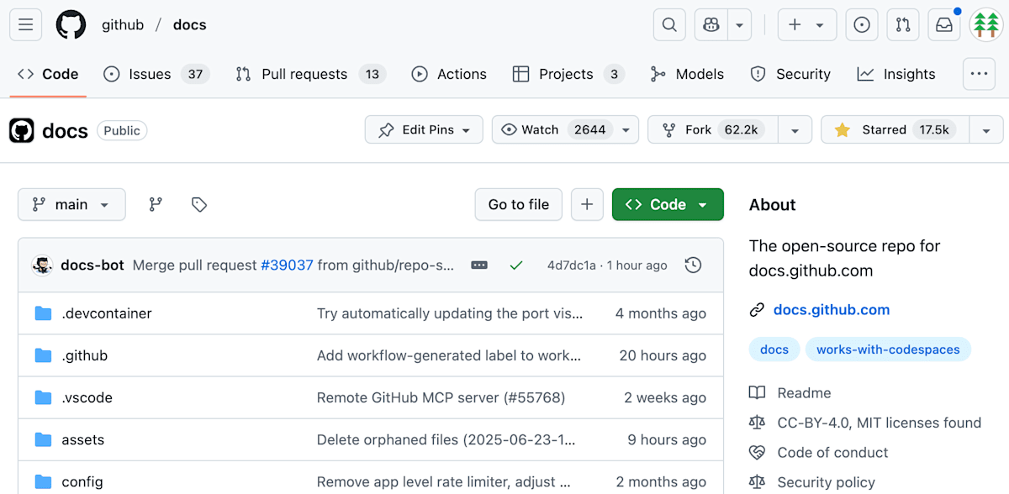Open the config folder
The width and height of the screenshot is (1009, 494).
(x=82, y=481)
